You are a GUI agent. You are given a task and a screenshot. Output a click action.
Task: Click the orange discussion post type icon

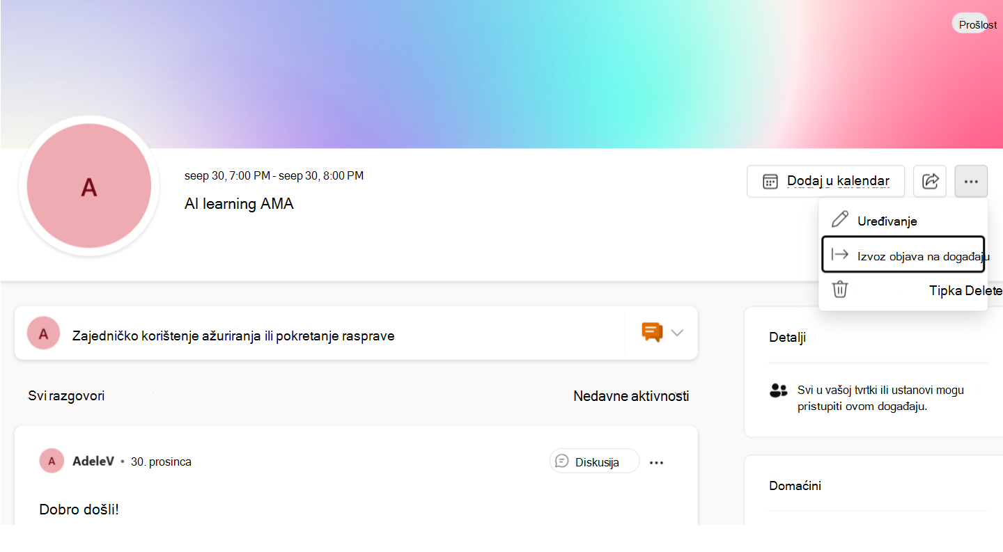(651, 333)
